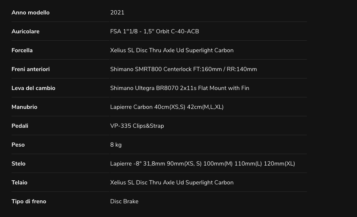Click the Forcella label
The height and width of the screenshot is (217, 357).
pyautogui.click(x=22, y=50)
